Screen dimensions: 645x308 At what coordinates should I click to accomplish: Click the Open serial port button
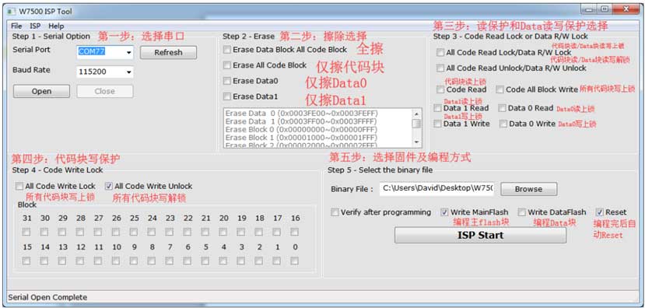point(41,91)
